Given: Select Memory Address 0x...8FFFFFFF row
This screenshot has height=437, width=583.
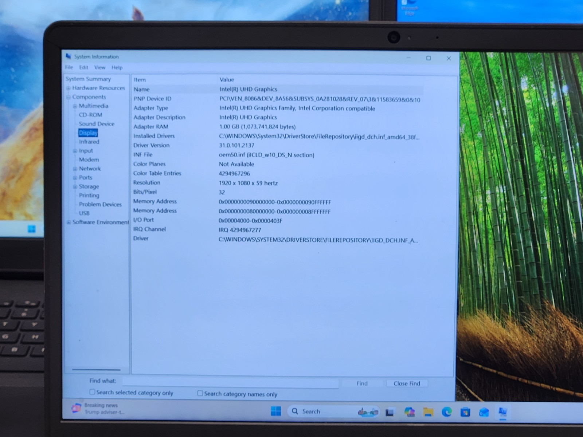Looking at the screenshot, I should point(278,211).
